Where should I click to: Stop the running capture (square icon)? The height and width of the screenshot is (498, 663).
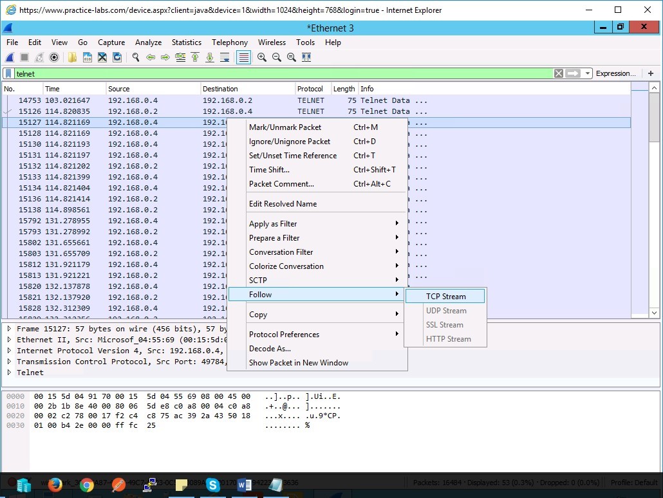(x=24, y=57)
